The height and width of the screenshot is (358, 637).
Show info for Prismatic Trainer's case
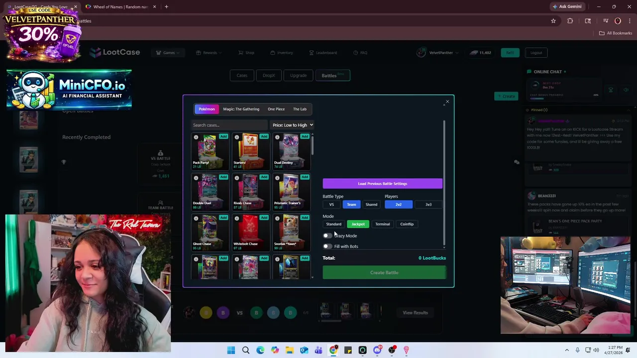pyautogui.click(x=277, y=178)
